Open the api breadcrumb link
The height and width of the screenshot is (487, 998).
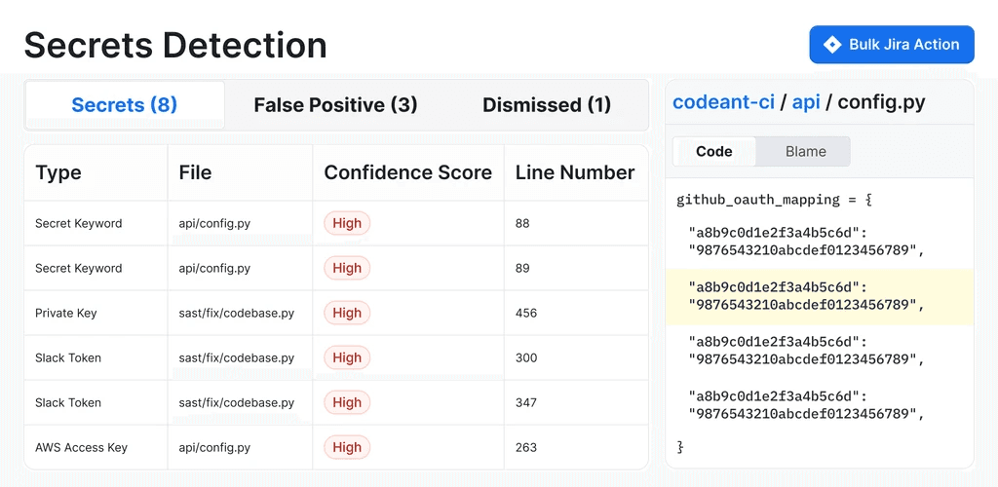tap(806, 102)
